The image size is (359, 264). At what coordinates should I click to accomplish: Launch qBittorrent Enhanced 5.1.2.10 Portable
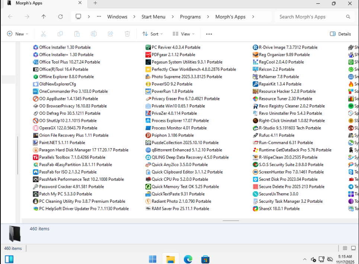(187, 150)
